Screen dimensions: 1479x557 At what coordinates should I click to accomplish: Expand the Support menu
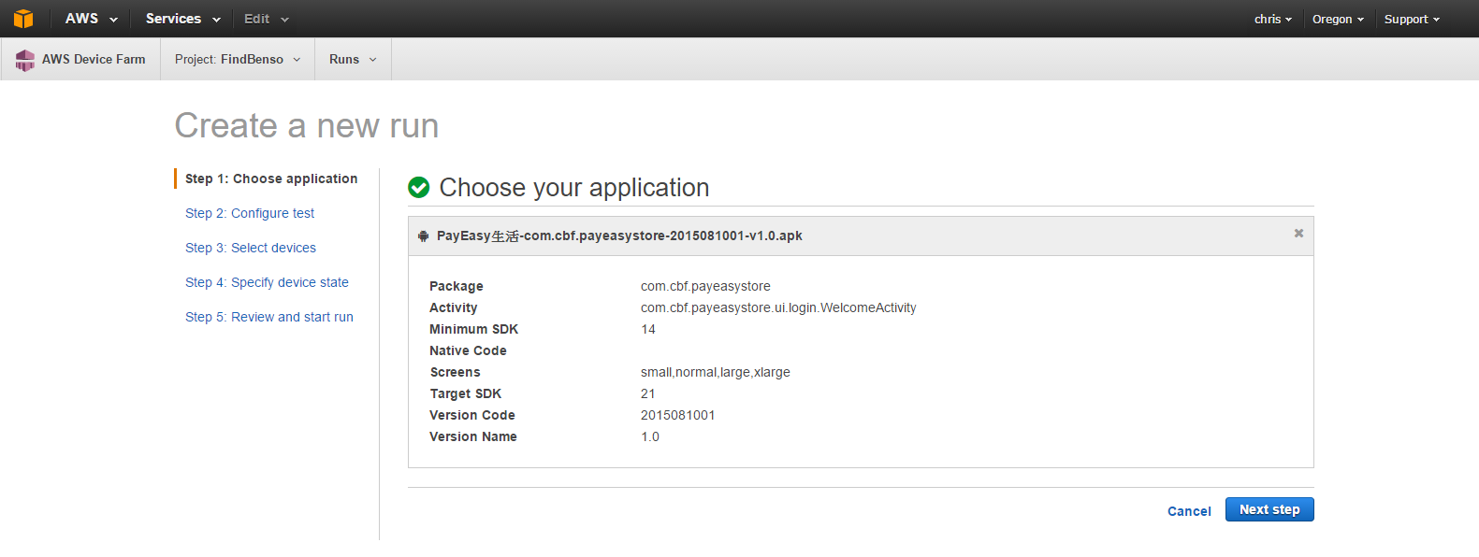pos(1412,19)
